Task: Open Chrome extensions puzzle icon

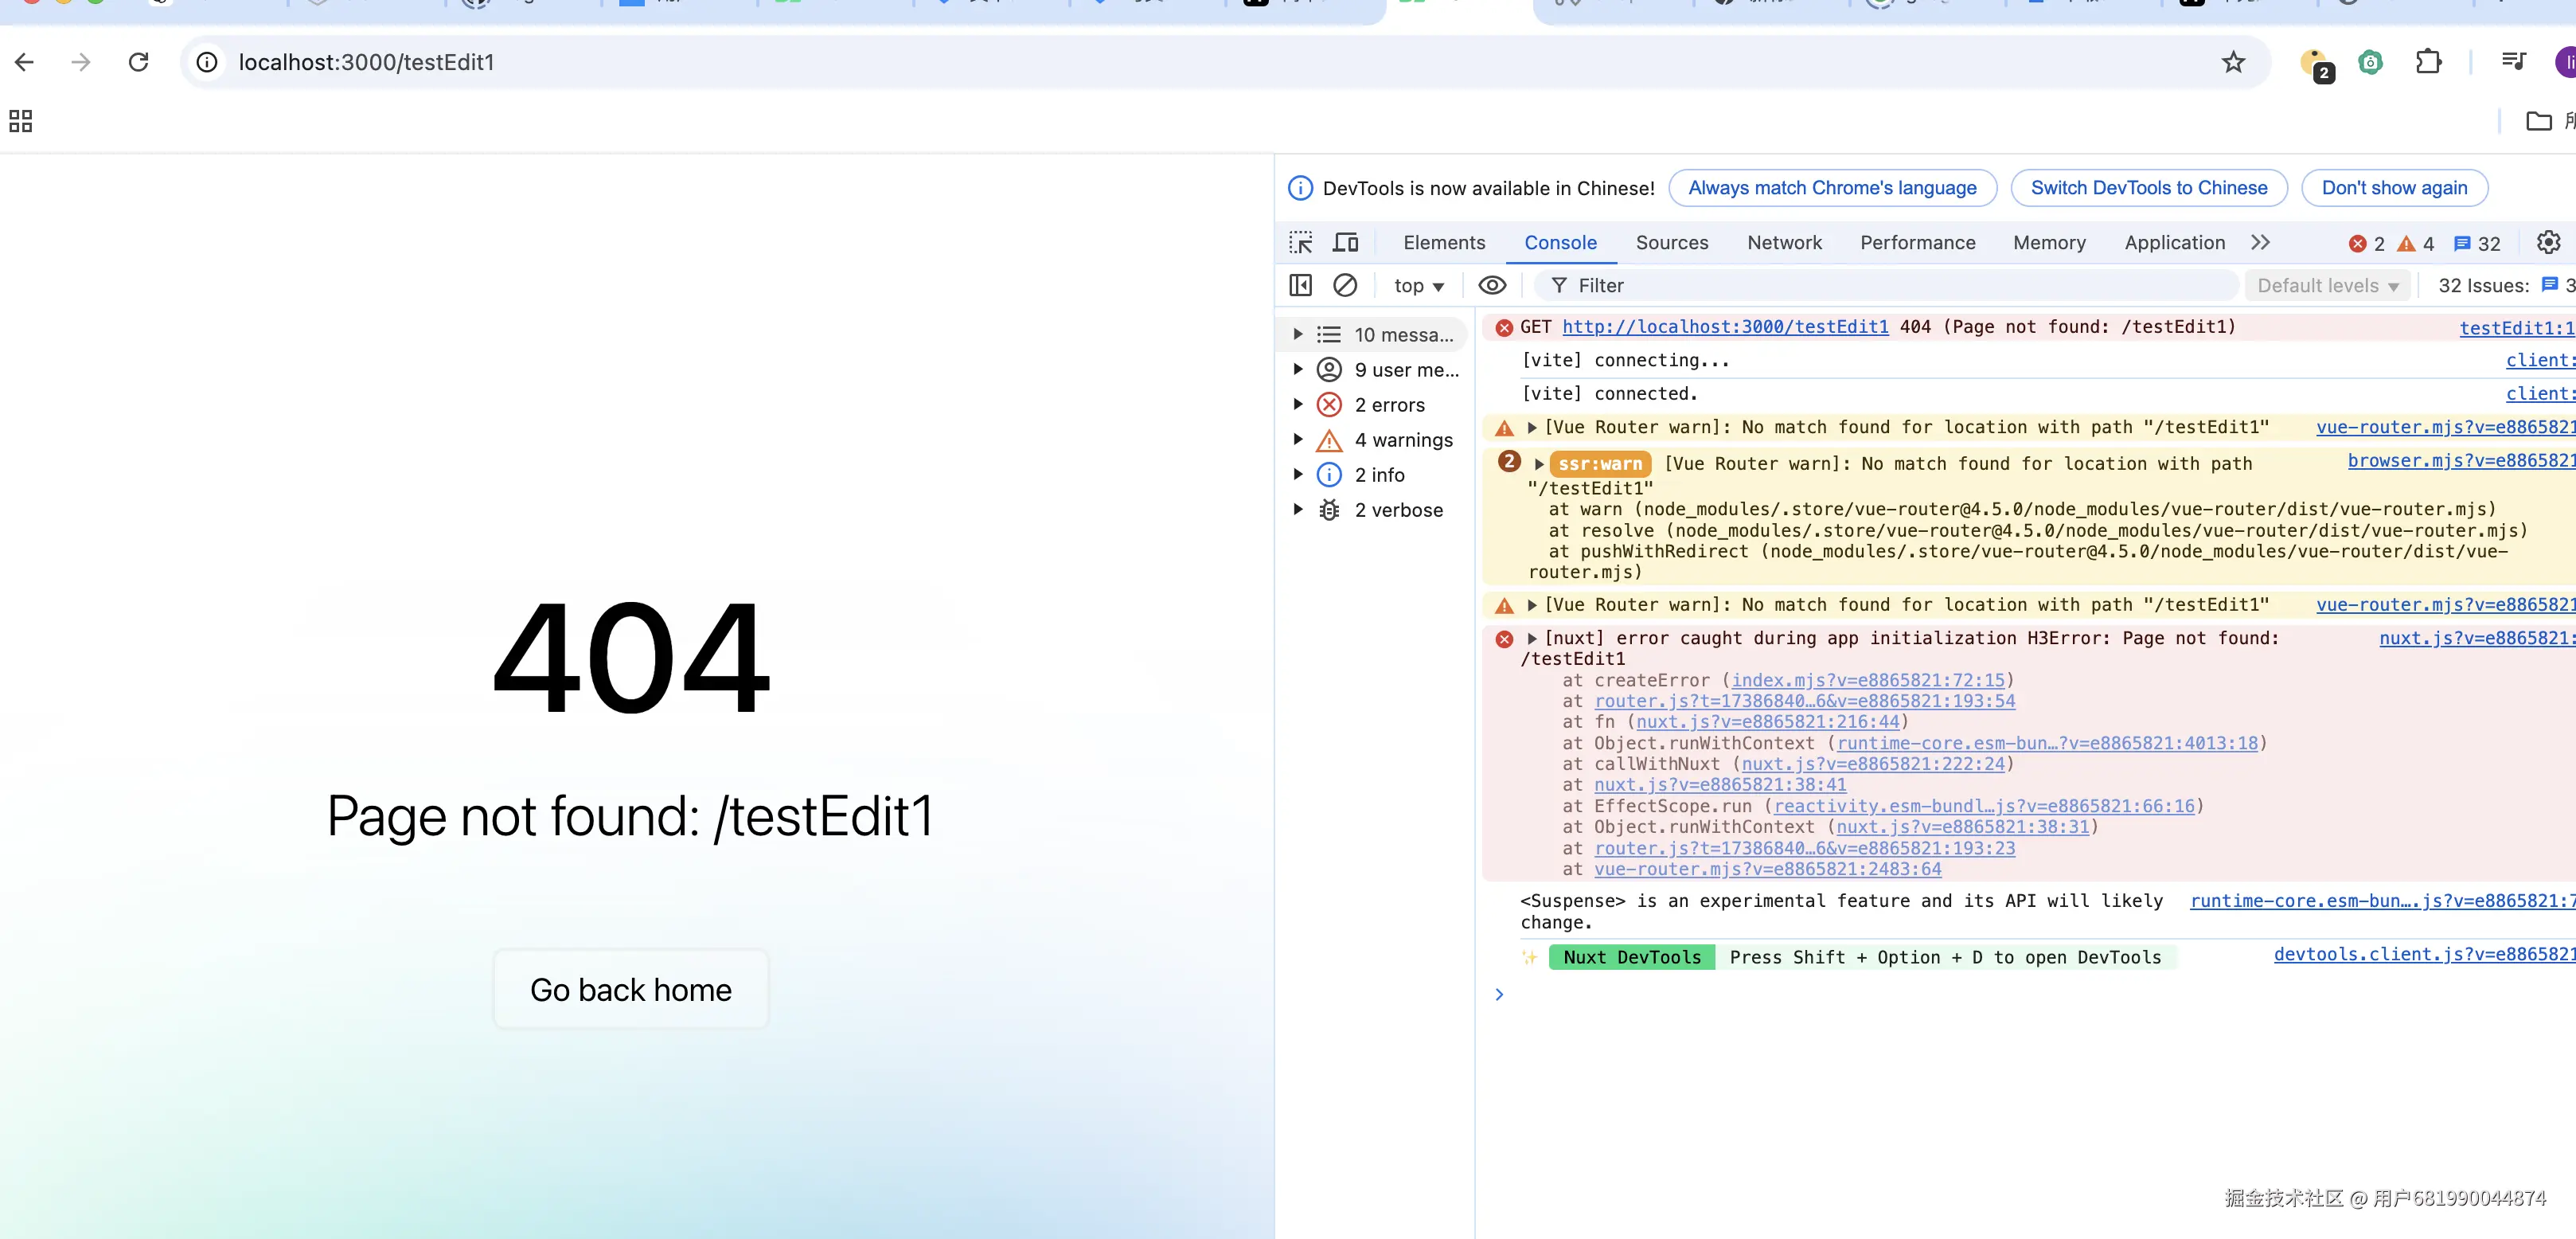Action: pos(2428,62)
